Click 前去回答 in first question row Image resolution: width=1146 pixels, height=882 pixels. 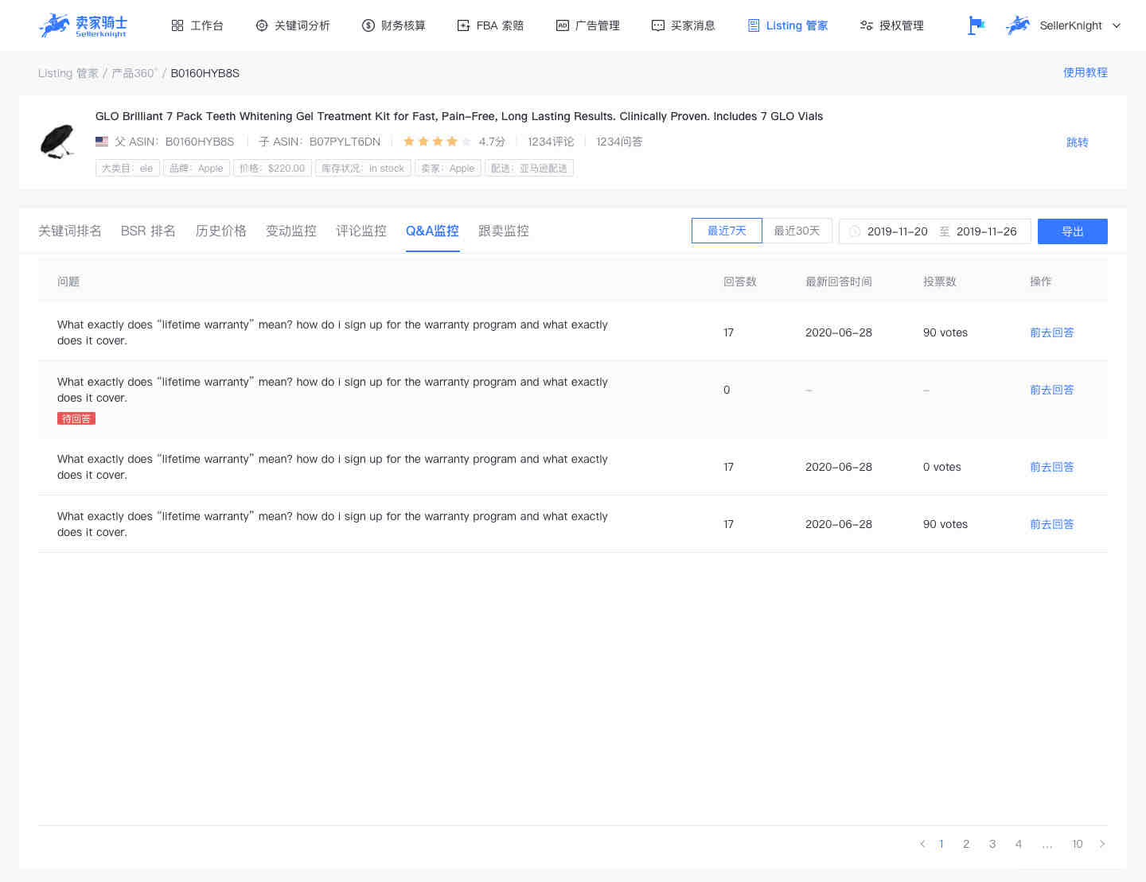click(1052, 332)
